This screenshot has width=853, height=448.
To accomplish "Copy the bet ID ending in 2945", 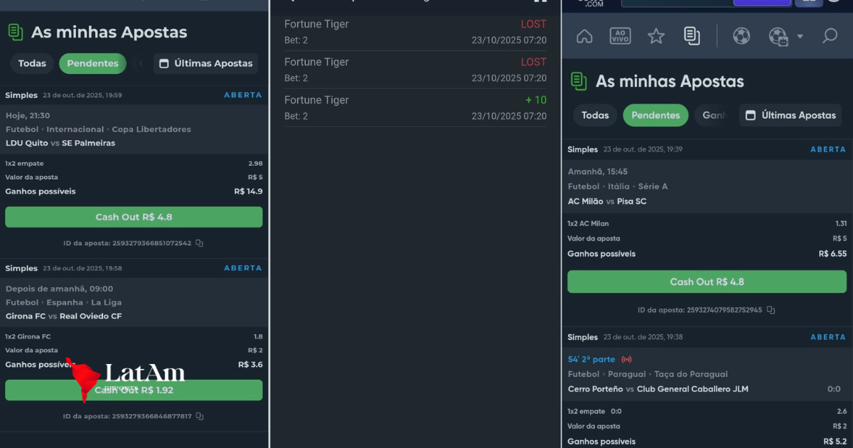I will pos(771,310).
